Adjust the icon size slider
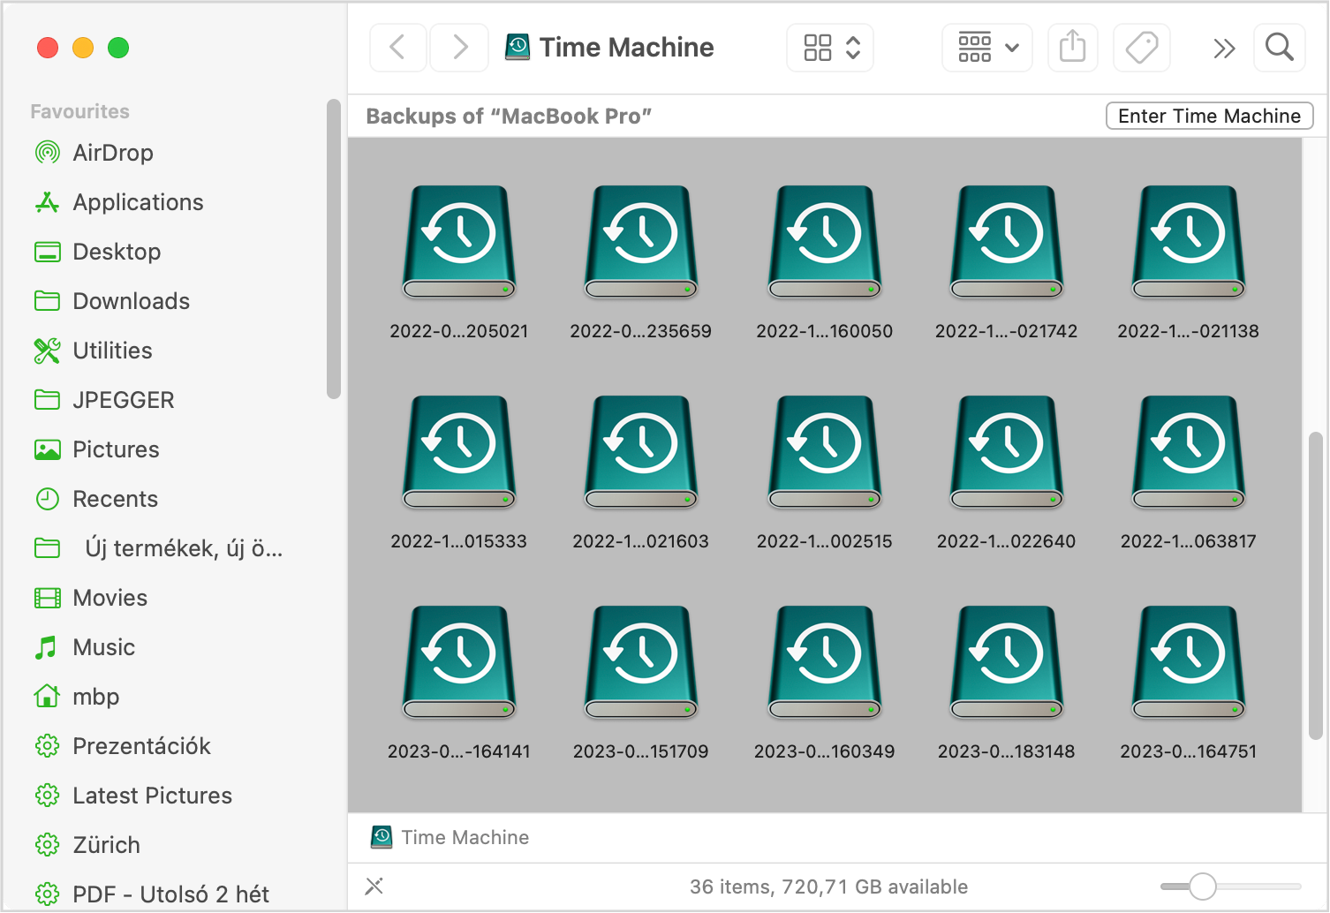 1202,886
